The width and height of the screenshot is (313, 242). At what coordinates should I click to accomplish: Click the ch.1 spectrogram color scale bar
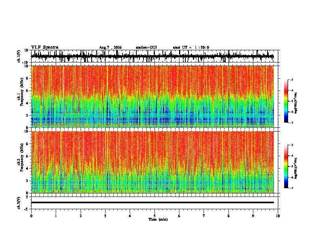286,101
